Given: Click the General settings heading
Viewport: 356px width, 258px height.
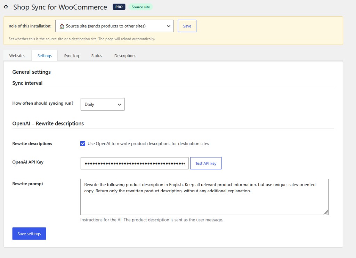Looking at the screenshot, I should pyautogui.click(x=32, y=72).
